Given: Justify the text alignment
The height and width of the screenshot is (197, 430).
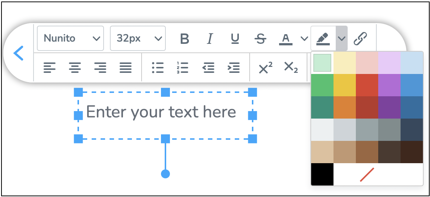Looking at the screenshot, I should click(126, 68).
